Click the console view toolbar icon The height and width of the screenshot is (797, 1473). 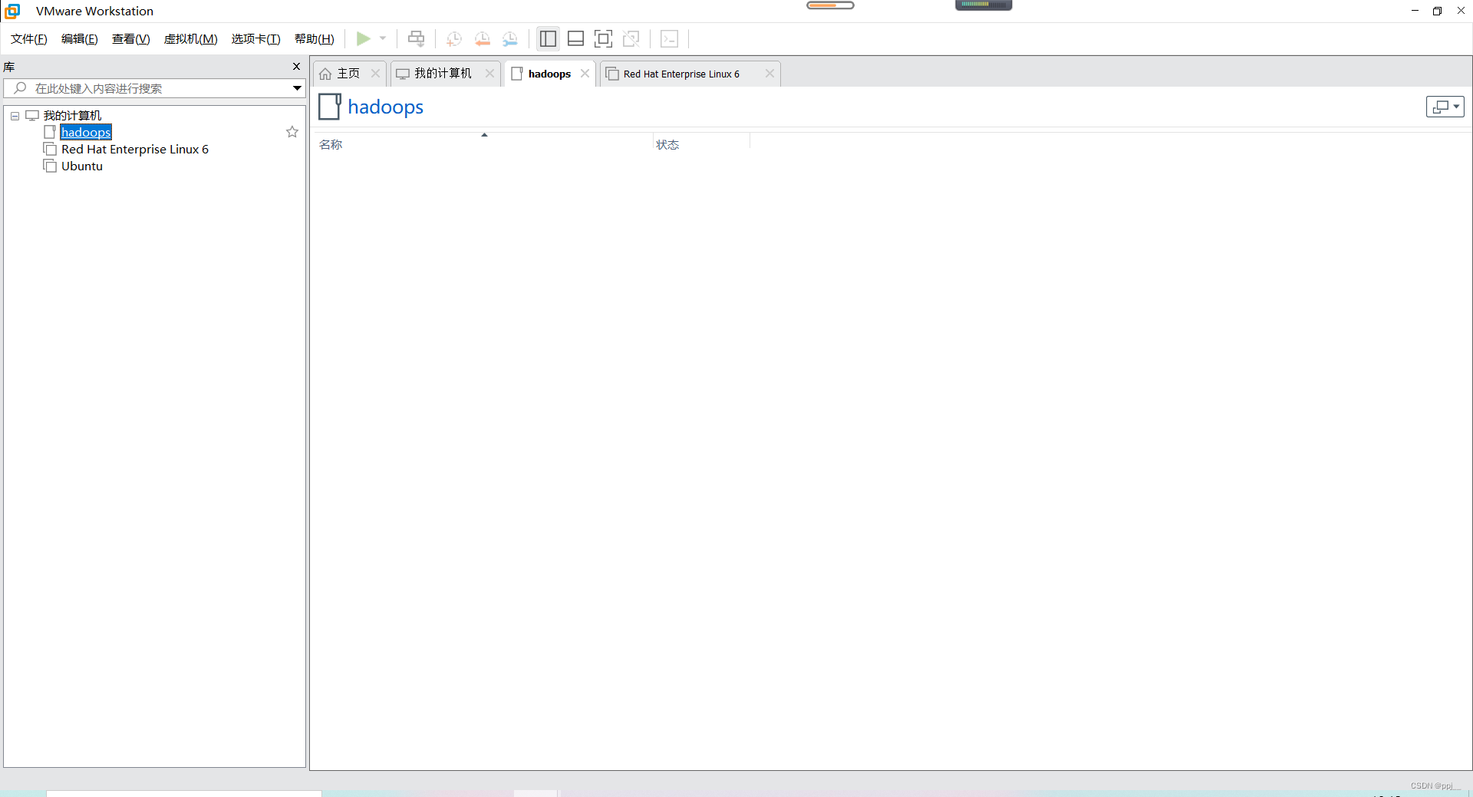click(x=669, y=38)
